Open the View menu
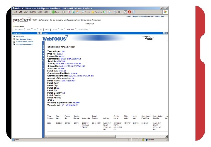211x147 pixels. point(25,12)
